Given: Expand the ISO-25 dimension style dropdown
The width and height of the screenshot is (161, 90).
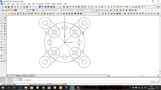Looking at the screenshot, I should (x=156, y=7).
